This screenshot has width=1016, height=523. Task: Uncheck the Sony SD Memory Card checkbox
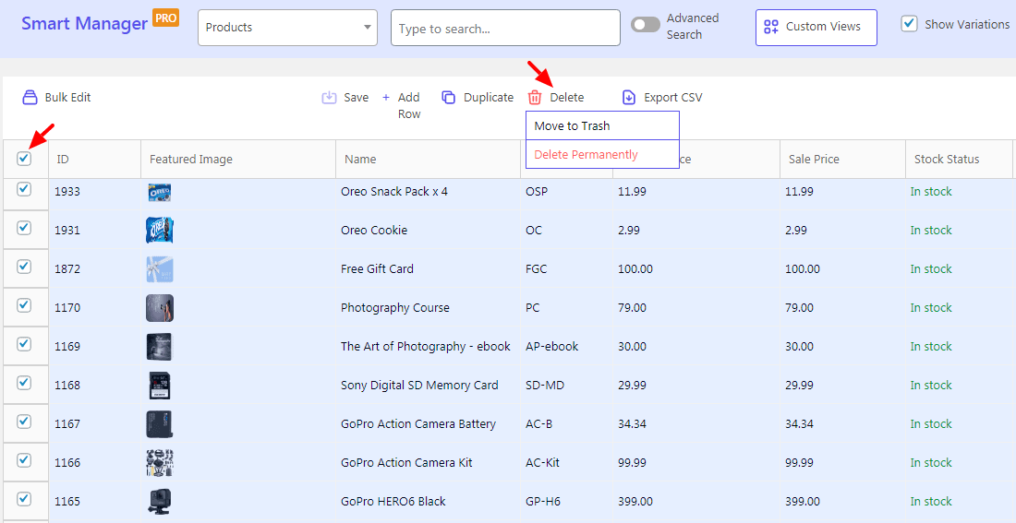point(24,383)
